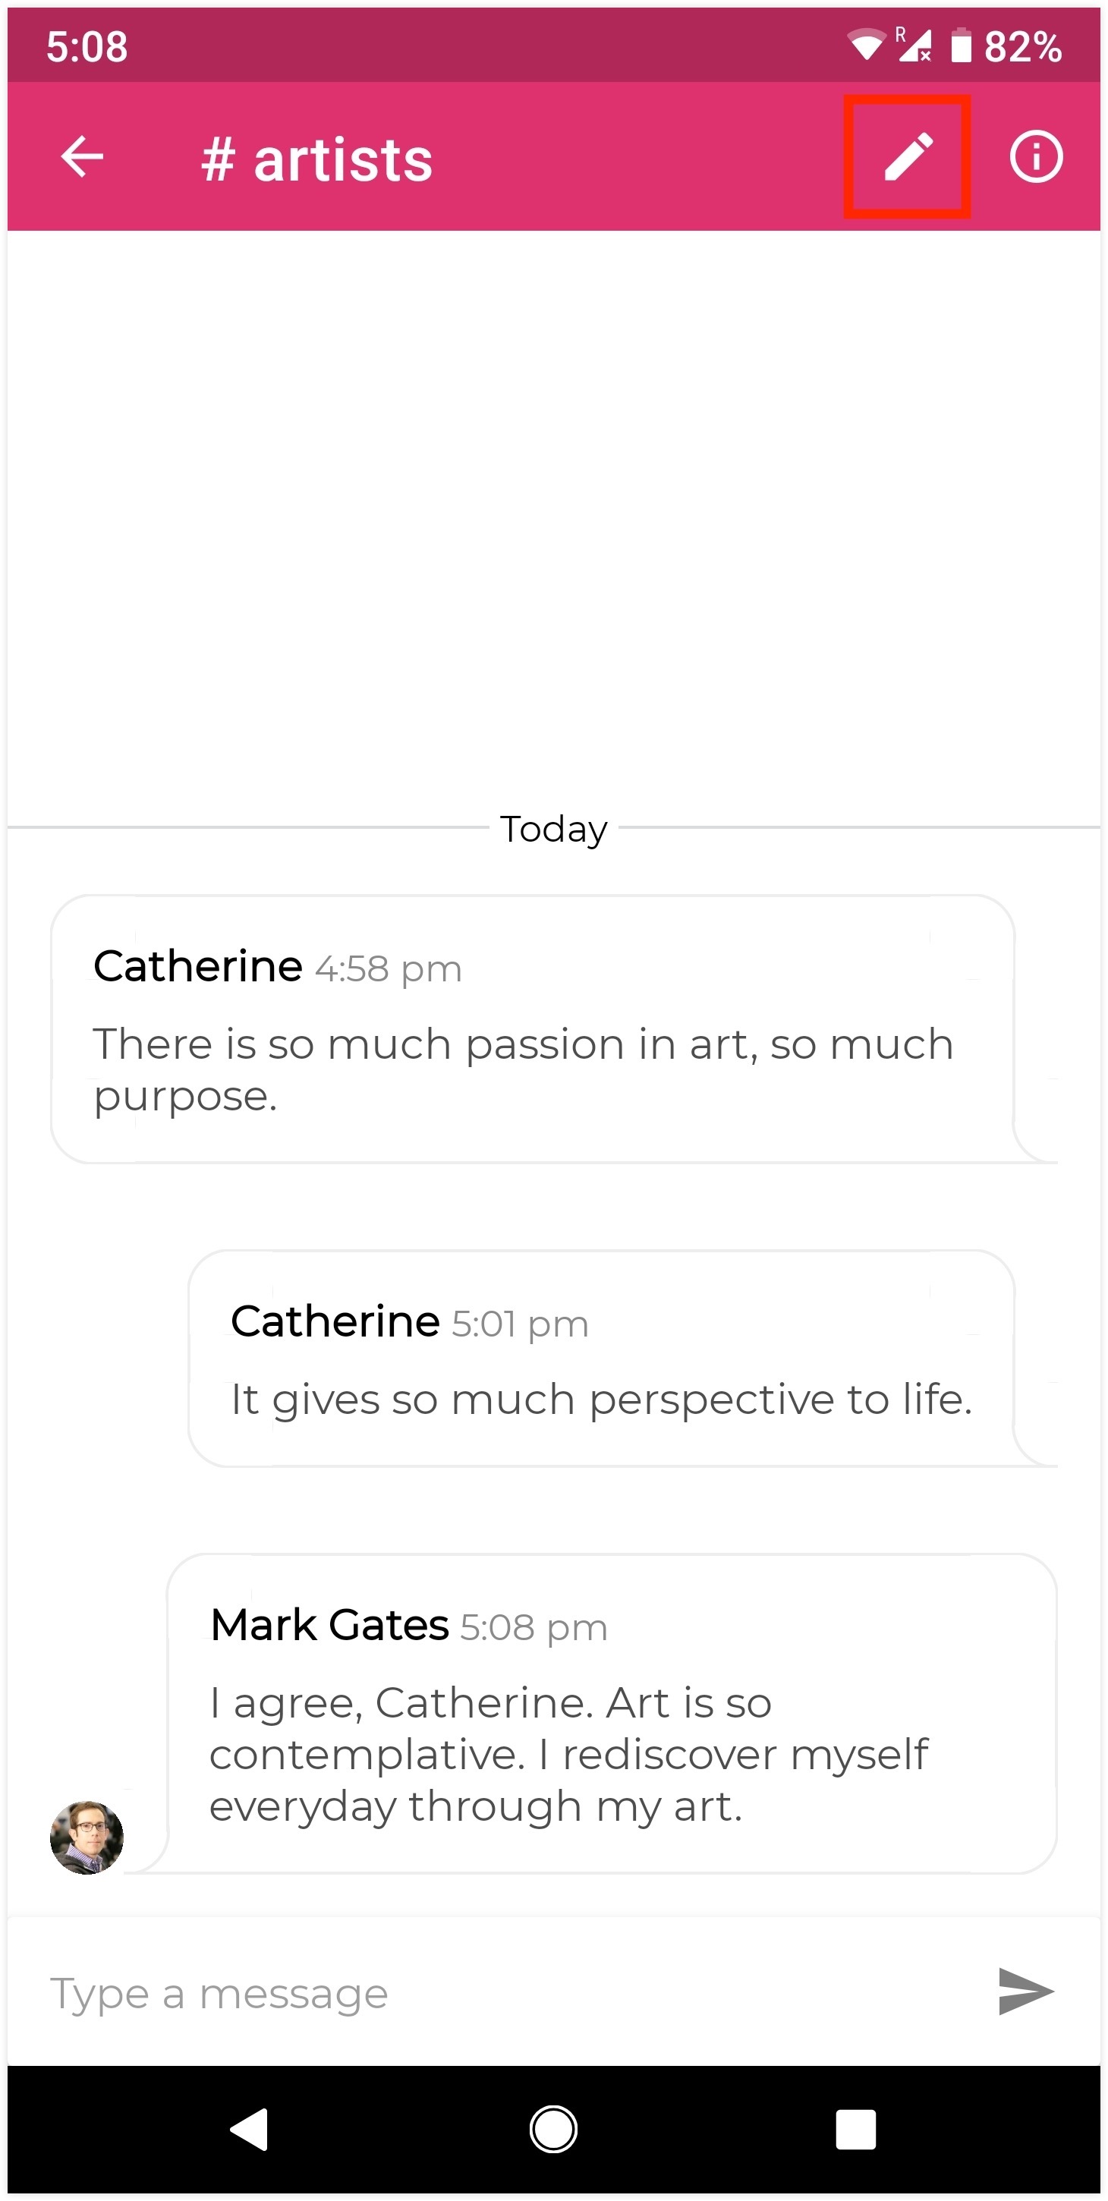Viewport: 1108px width, 2201px height.
Task: Tap the 5:08 clock in status bar
Action: 87,46
